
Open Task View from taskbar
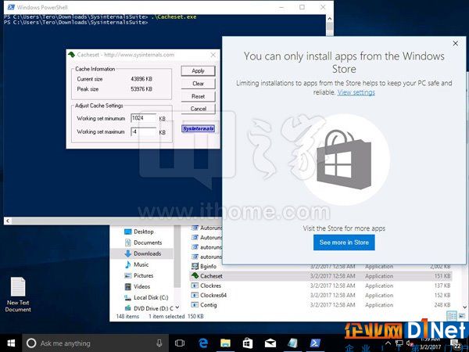click(180, 343)
